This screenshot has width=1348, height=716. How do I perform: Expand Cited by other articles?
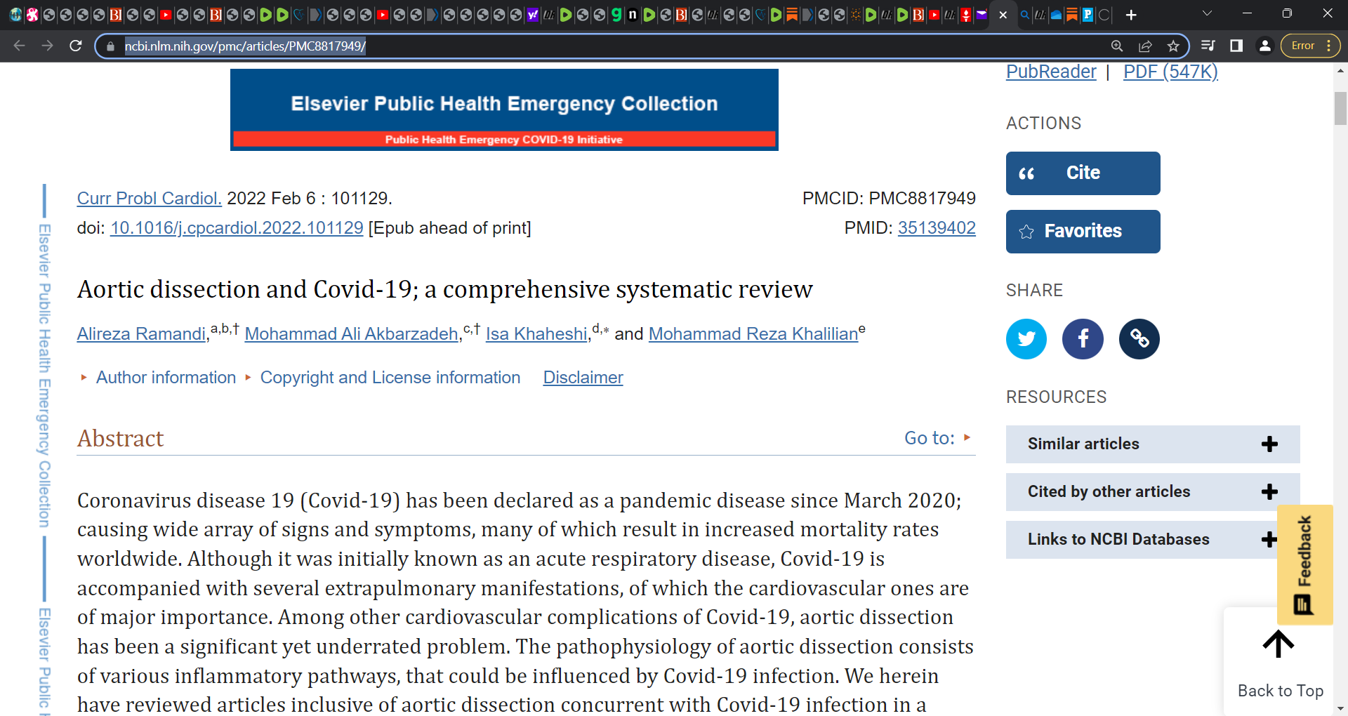(x=1153, y=492)
